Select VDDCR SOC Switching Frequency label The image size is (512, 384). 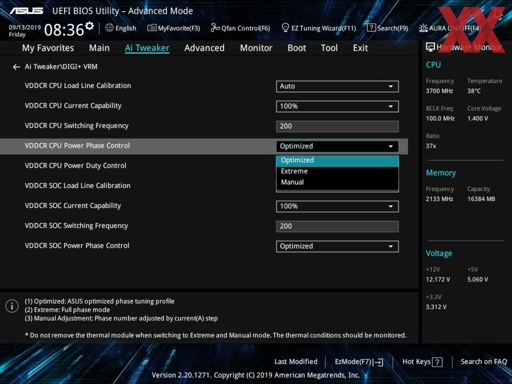[76, 226]
